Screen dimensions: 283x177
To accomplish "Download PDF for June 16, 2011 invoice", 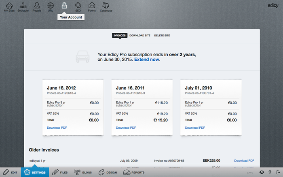I will click(x=126, y=128).
